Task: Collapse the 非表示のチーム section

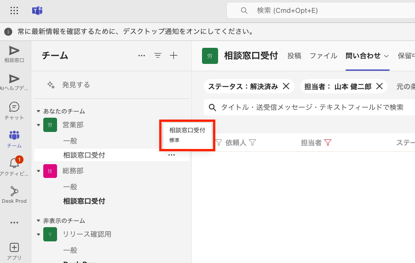Action: coord(38,221)
